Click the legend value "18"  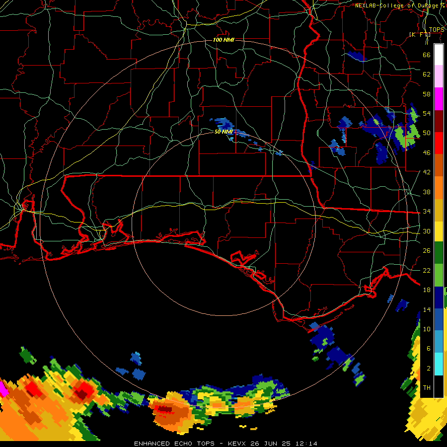(427, 290)
